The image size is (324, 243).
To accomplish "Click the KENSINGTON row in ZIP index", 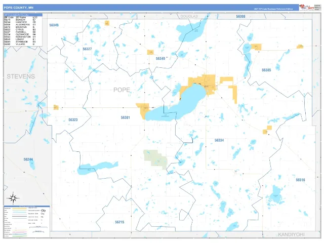I will point(20,37).
